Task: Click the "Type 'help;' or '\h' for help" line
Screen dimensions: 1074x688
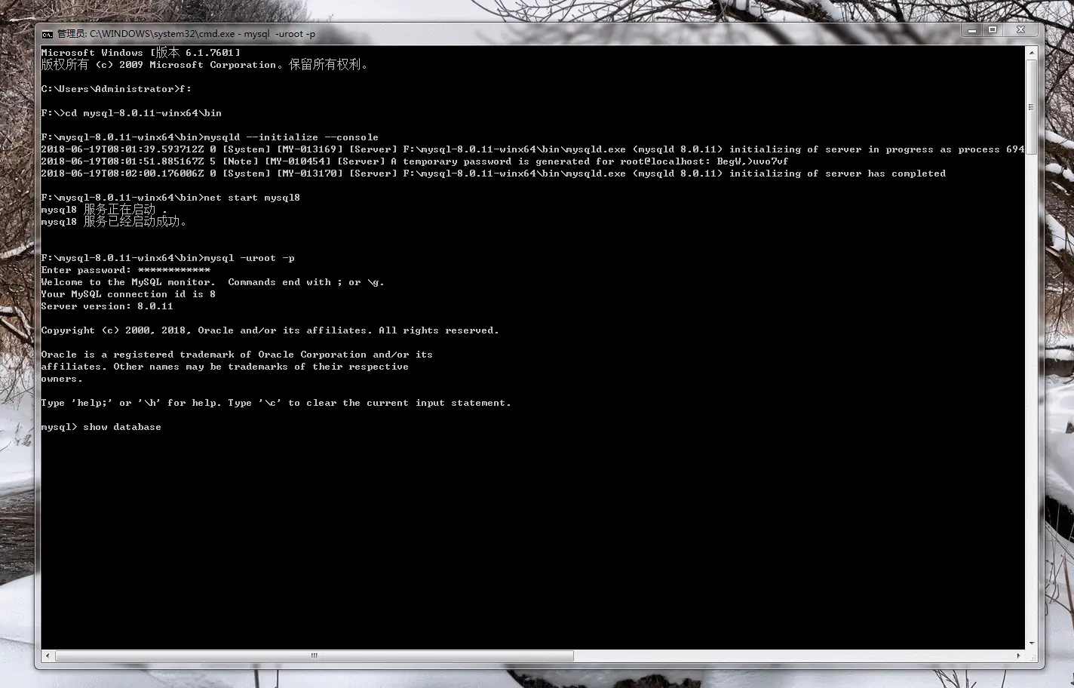Action: click(x=276, y=403)
